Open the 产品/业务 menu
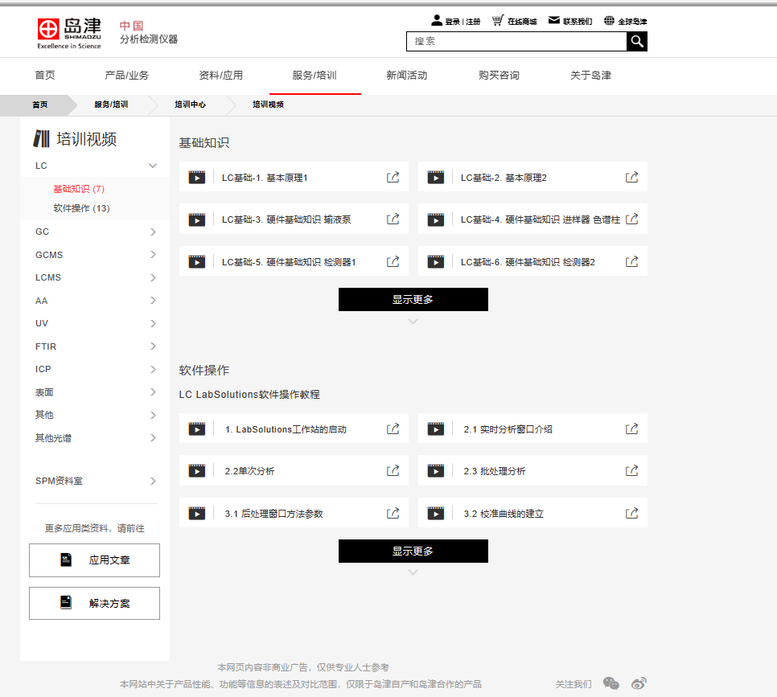This screenshot has width=777, height=697. [x=126, y=76]
